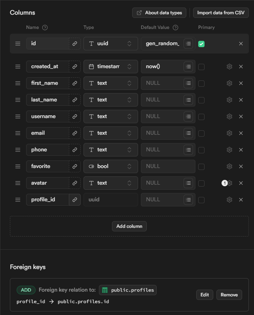Screen dimensions: 254x315
Task: Open type dropdown for email column
Action: [111, 133]
